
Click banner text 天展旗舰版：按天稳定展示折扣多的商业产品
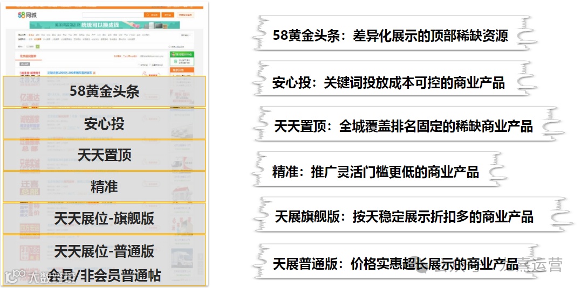[404, 216]
